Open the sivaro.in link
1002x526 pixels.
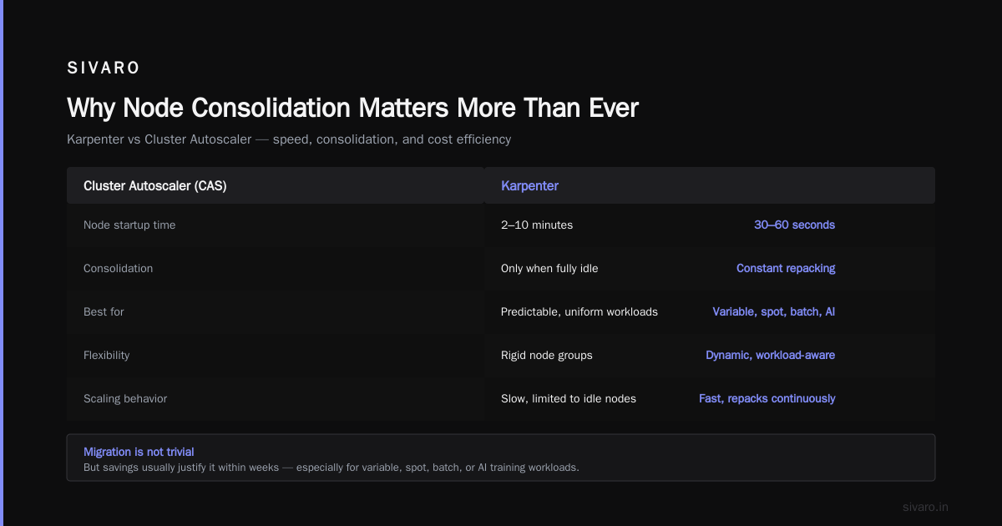click(x=925, y=507)
